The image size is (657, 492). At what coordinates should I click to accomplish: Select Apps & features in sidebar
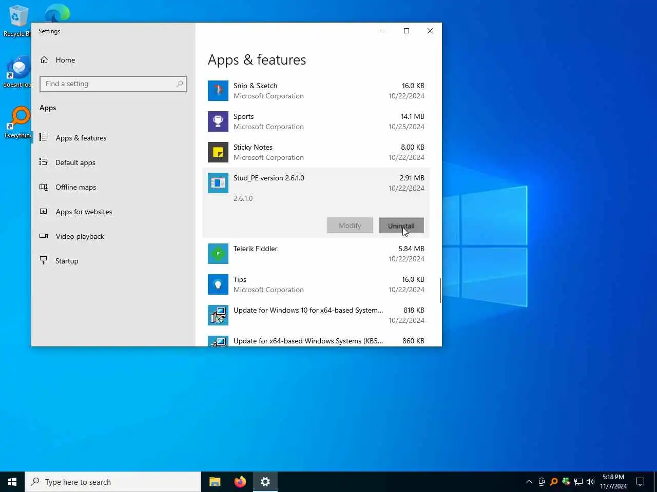pos(81,138)
